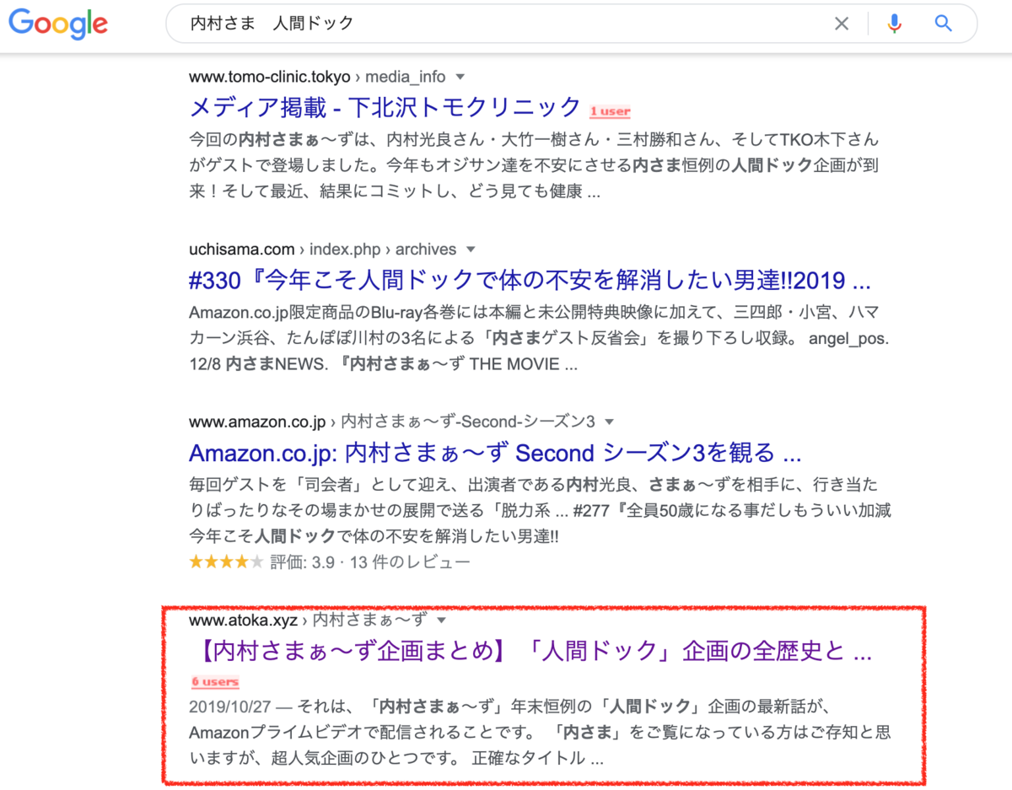Click www.amazon.co.jp breadcrumb URL text
1012x790 pixels.
click(x=257, y=422)
